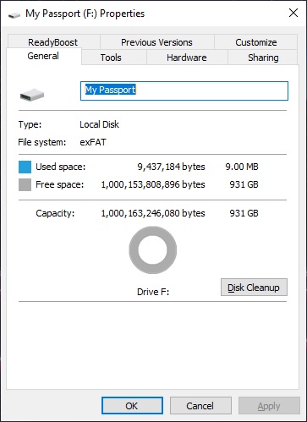Click the 'Free space:' label
This screenshot has height=422, width=307.
click(60, 184)
